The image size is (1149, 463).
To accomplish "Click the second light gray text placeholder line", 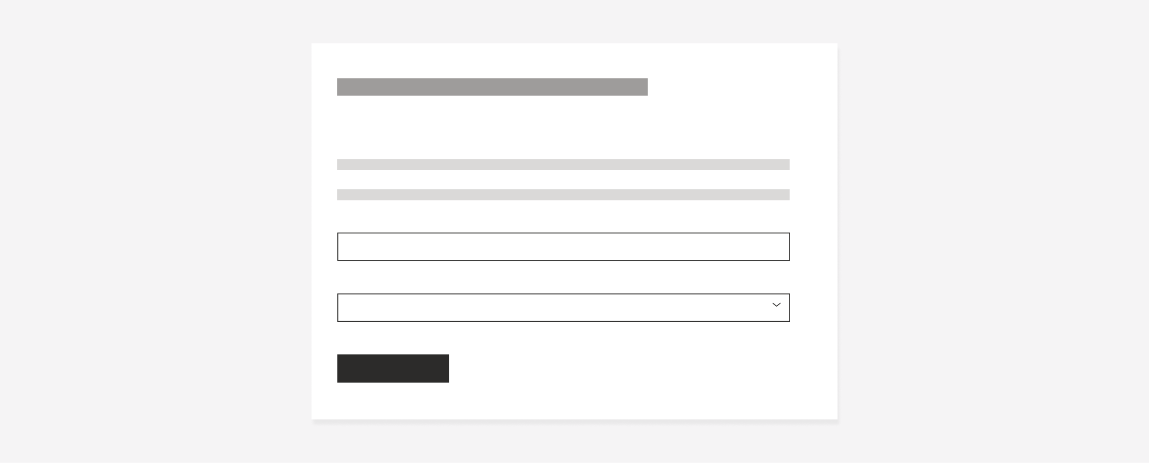I will [563, 195].
